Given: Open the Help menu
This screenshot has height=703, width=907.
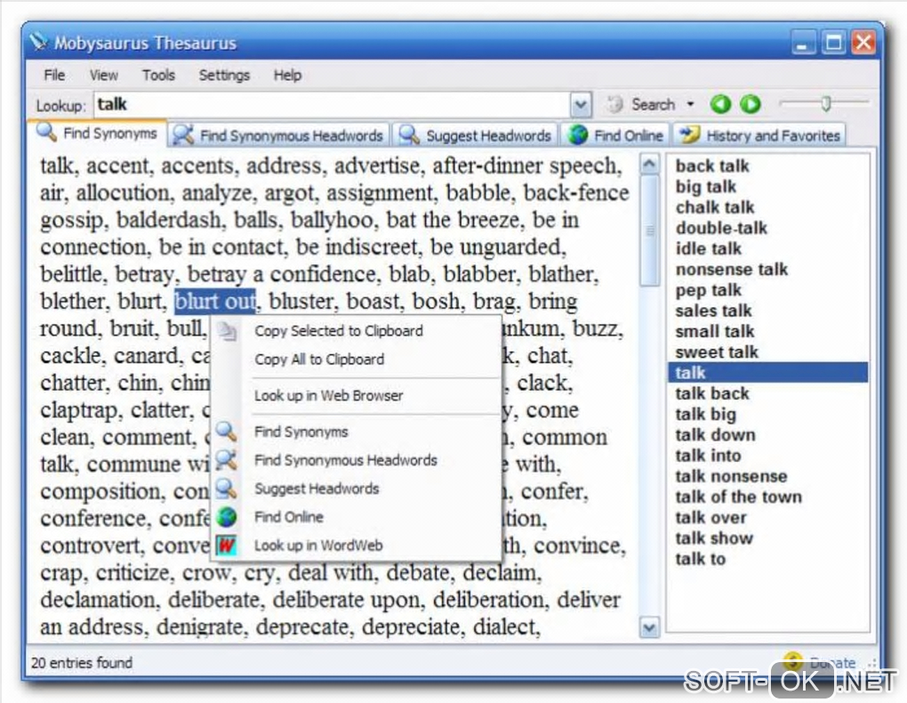Looking at the screenshot, I should (x=287, y=76).
